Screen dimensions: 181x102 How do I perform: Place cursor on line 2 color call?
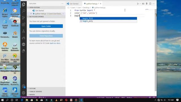[86, 13]
